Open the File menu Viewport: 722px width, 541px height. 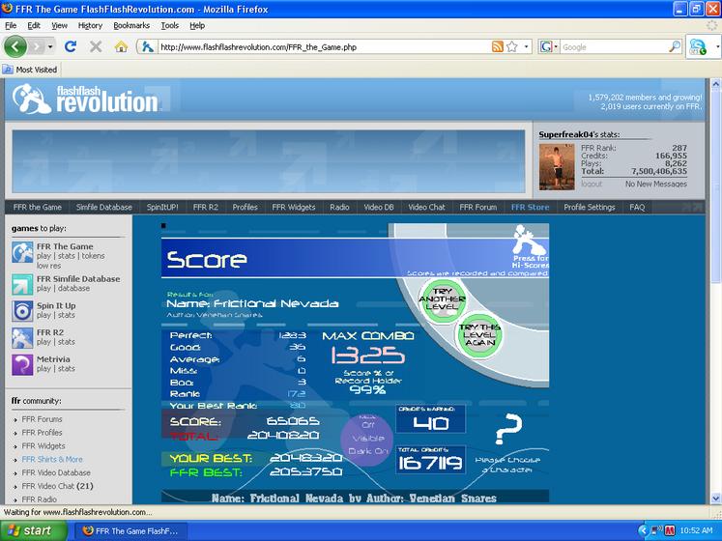[x=11, y=25]
